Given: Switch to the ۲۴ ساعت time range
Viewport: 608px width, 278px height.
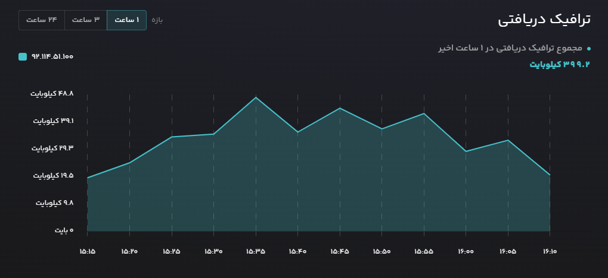Looking at the screenshot, I should click(x=42, y=20).
